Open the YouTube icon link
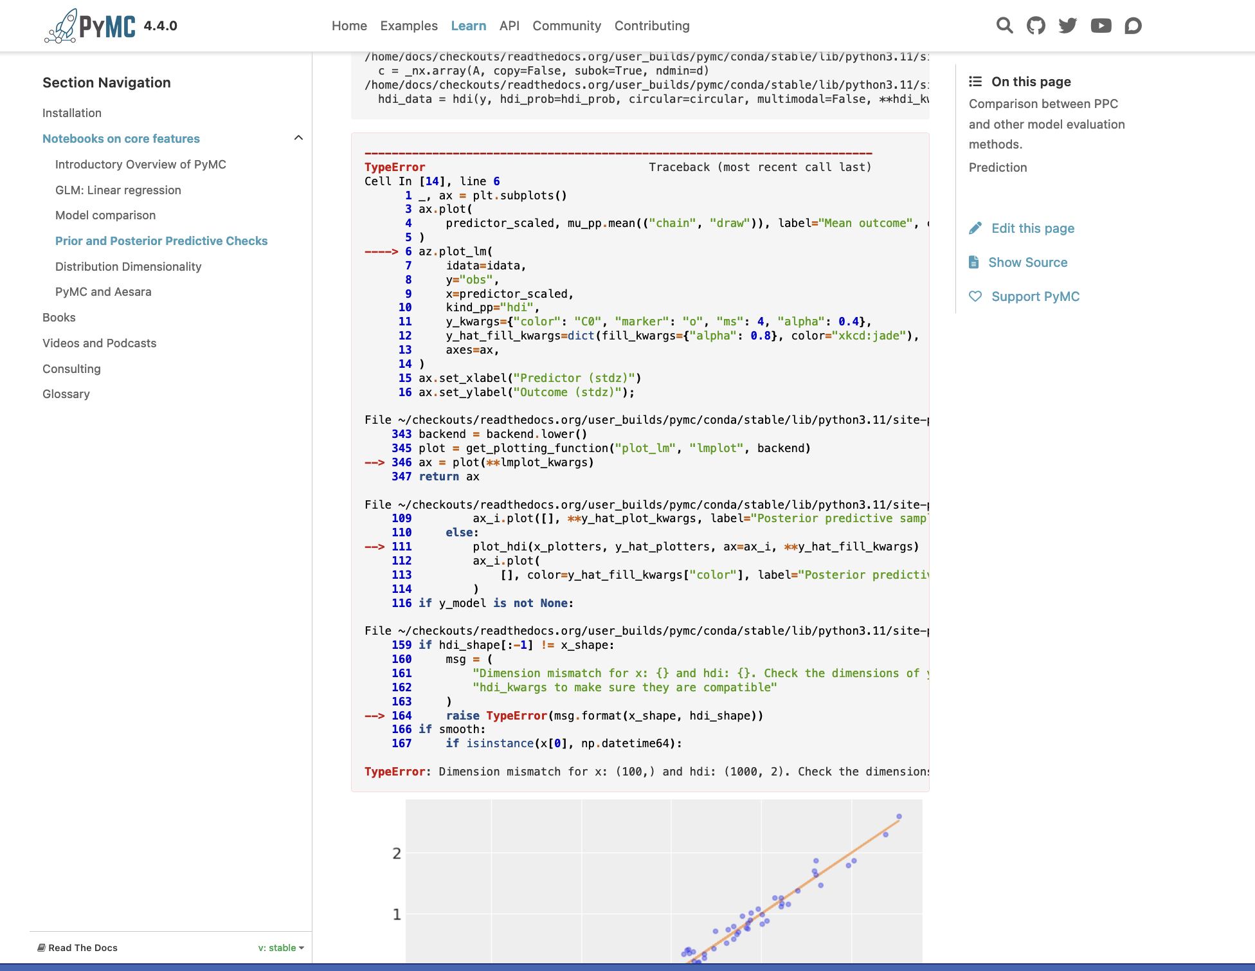The height and width of the screenshot is (971, 1255). [x=1101, y=26]
